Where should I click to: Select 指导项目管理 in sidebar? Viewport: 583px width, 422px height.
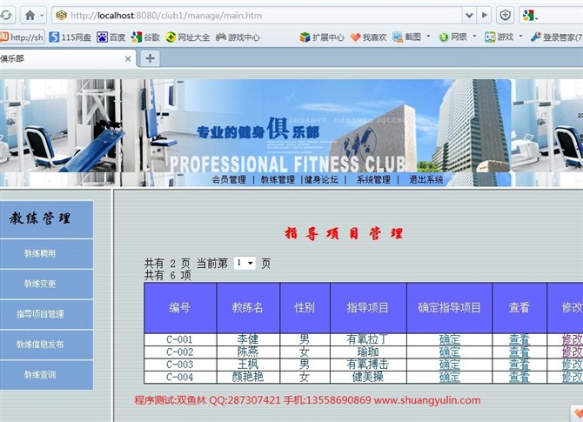pos(40,315)
